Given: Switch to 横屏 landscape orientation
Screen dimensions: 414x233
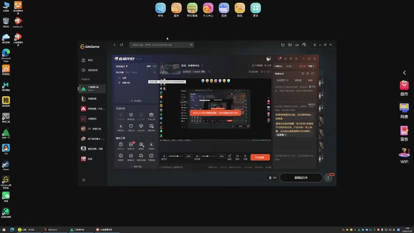Looking at the screenshot, I should click(149, 66).
